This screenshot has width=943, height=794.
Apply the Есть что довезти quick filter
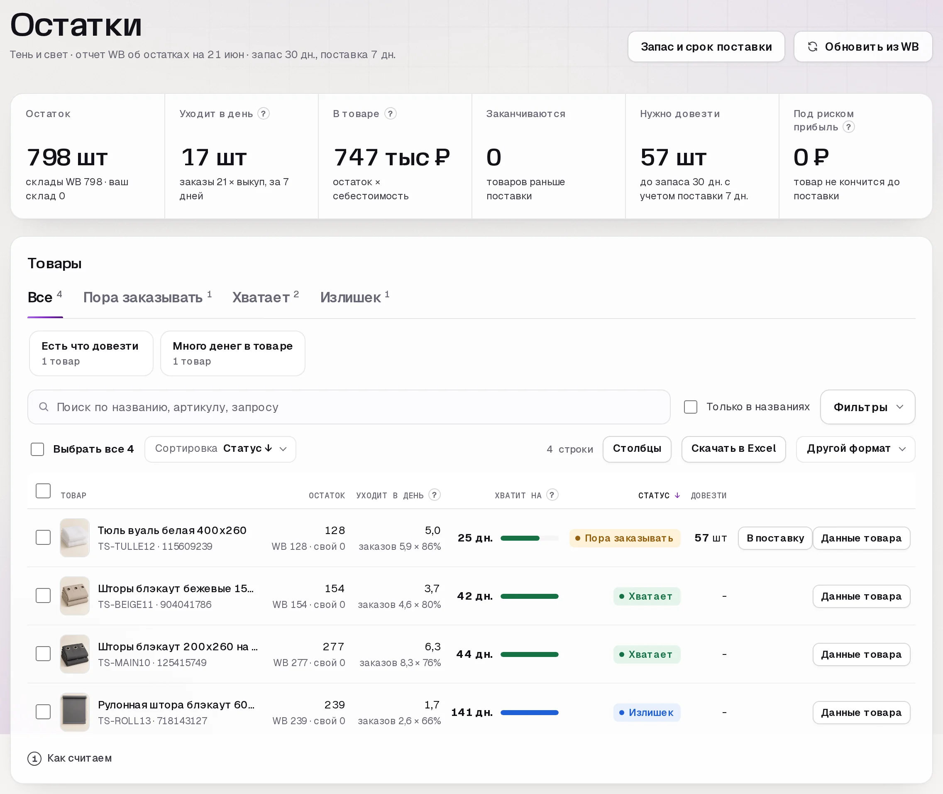pyautogui.click(x=91, y=353)
